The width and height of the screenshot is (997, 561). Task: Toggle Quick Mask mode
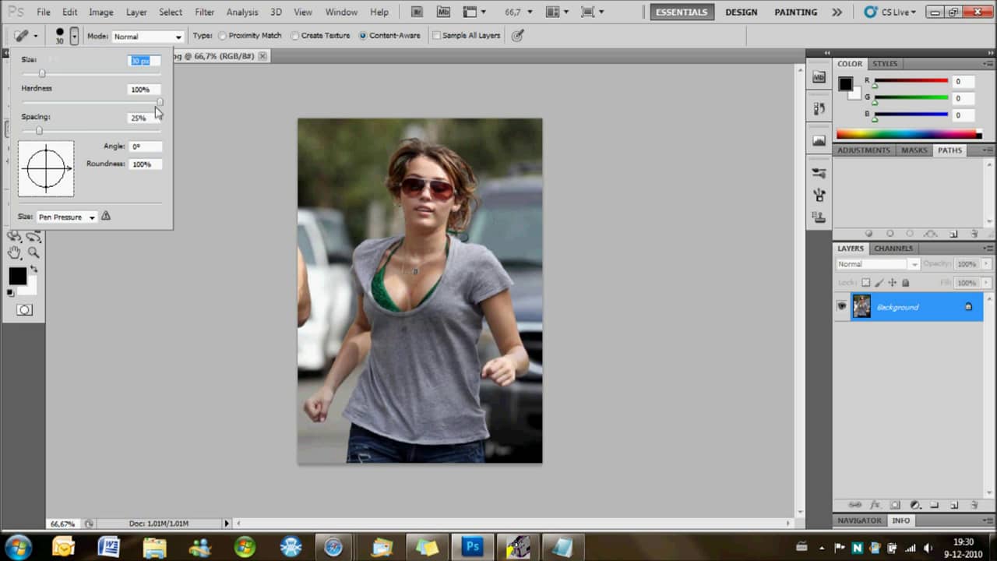coord(25,310)
